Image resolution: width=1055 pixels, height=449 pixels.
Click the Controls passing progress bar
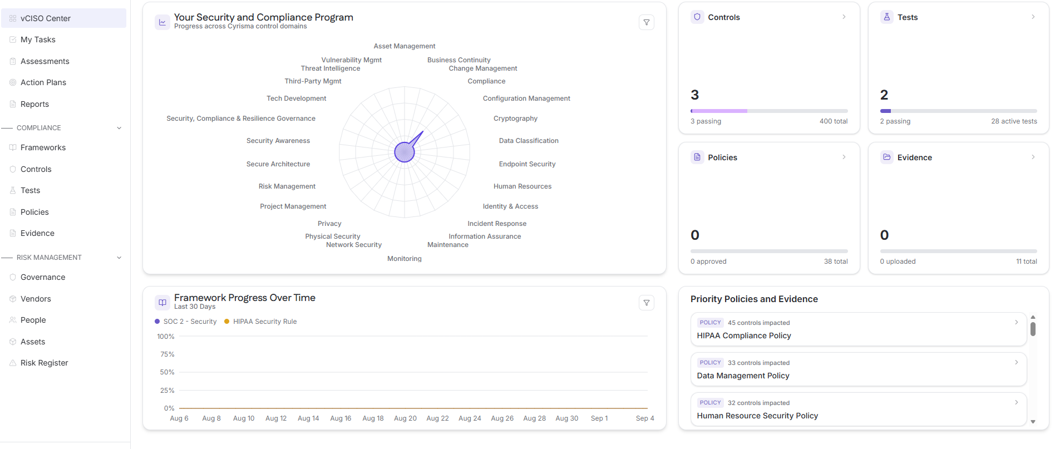[x=769, y=111]
